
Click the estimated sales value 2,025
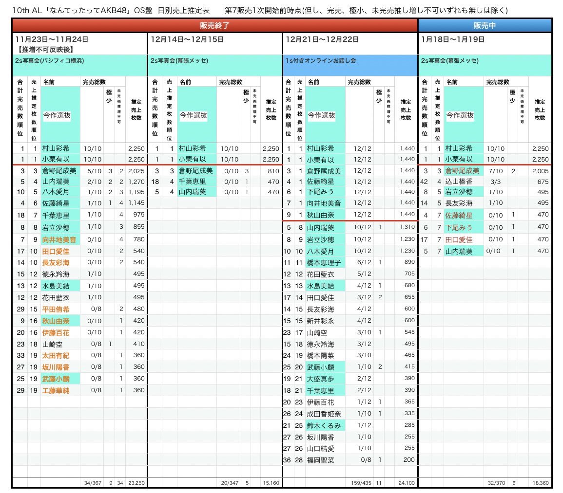[x=136, y=171]
